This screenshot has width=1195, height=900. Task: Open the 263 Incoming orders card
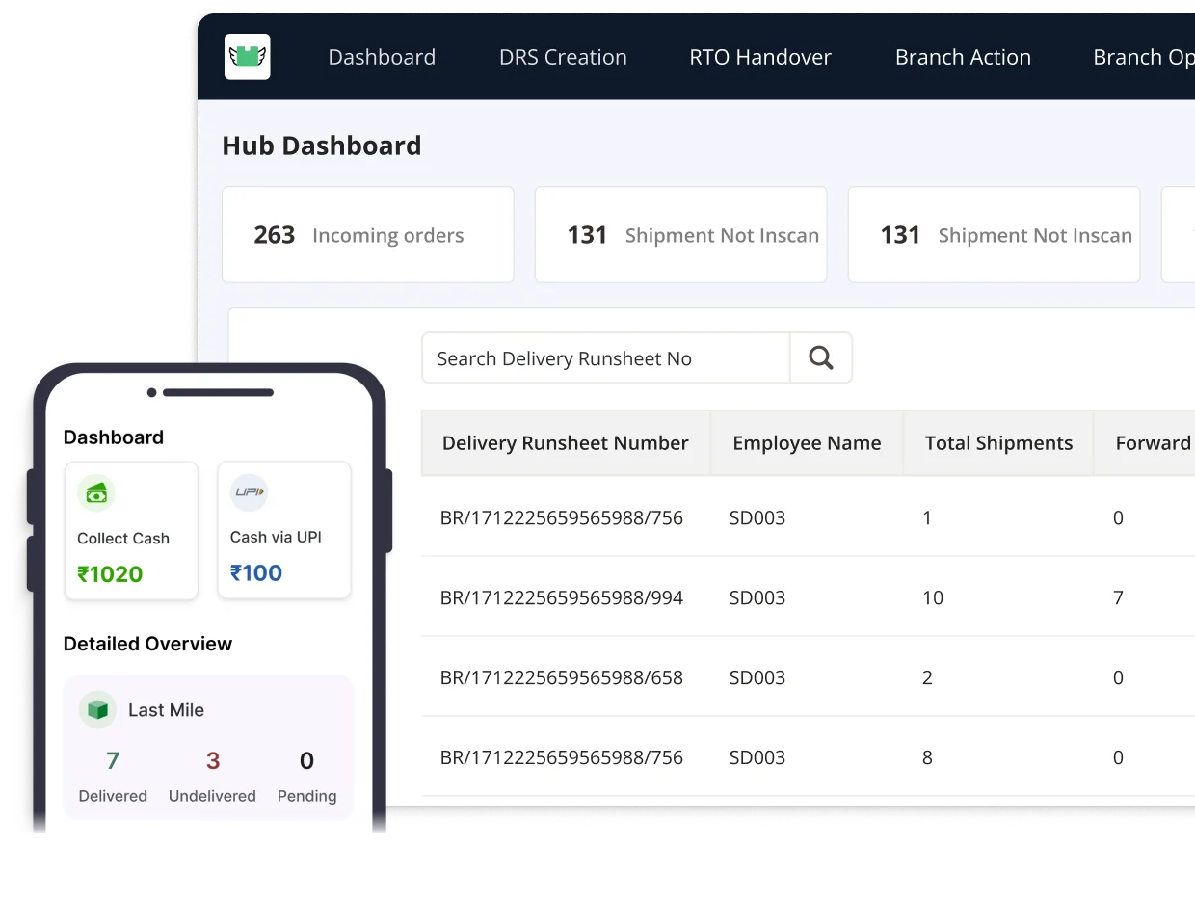[x=367, y=235]
